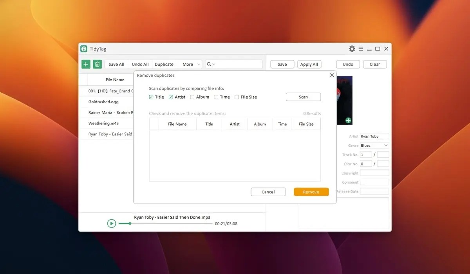Click Undo All in the toolbar

tap(140, 64)
